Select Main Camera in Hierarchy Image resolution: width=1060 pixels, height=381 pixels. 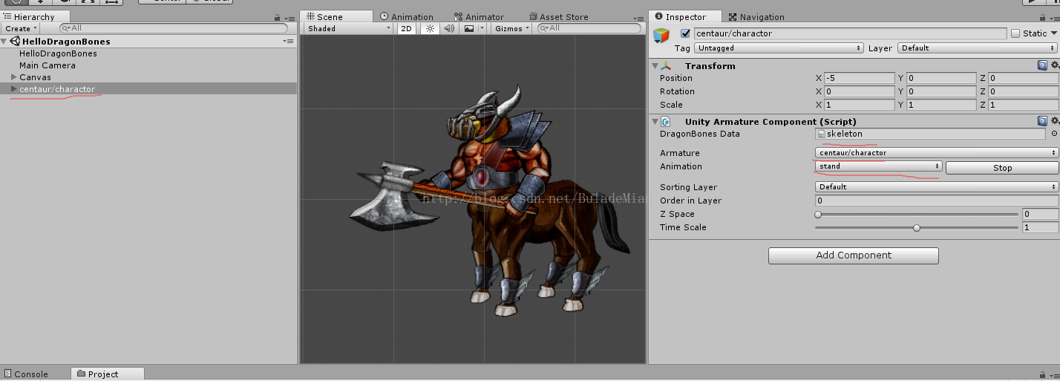(x=48, y=65)
